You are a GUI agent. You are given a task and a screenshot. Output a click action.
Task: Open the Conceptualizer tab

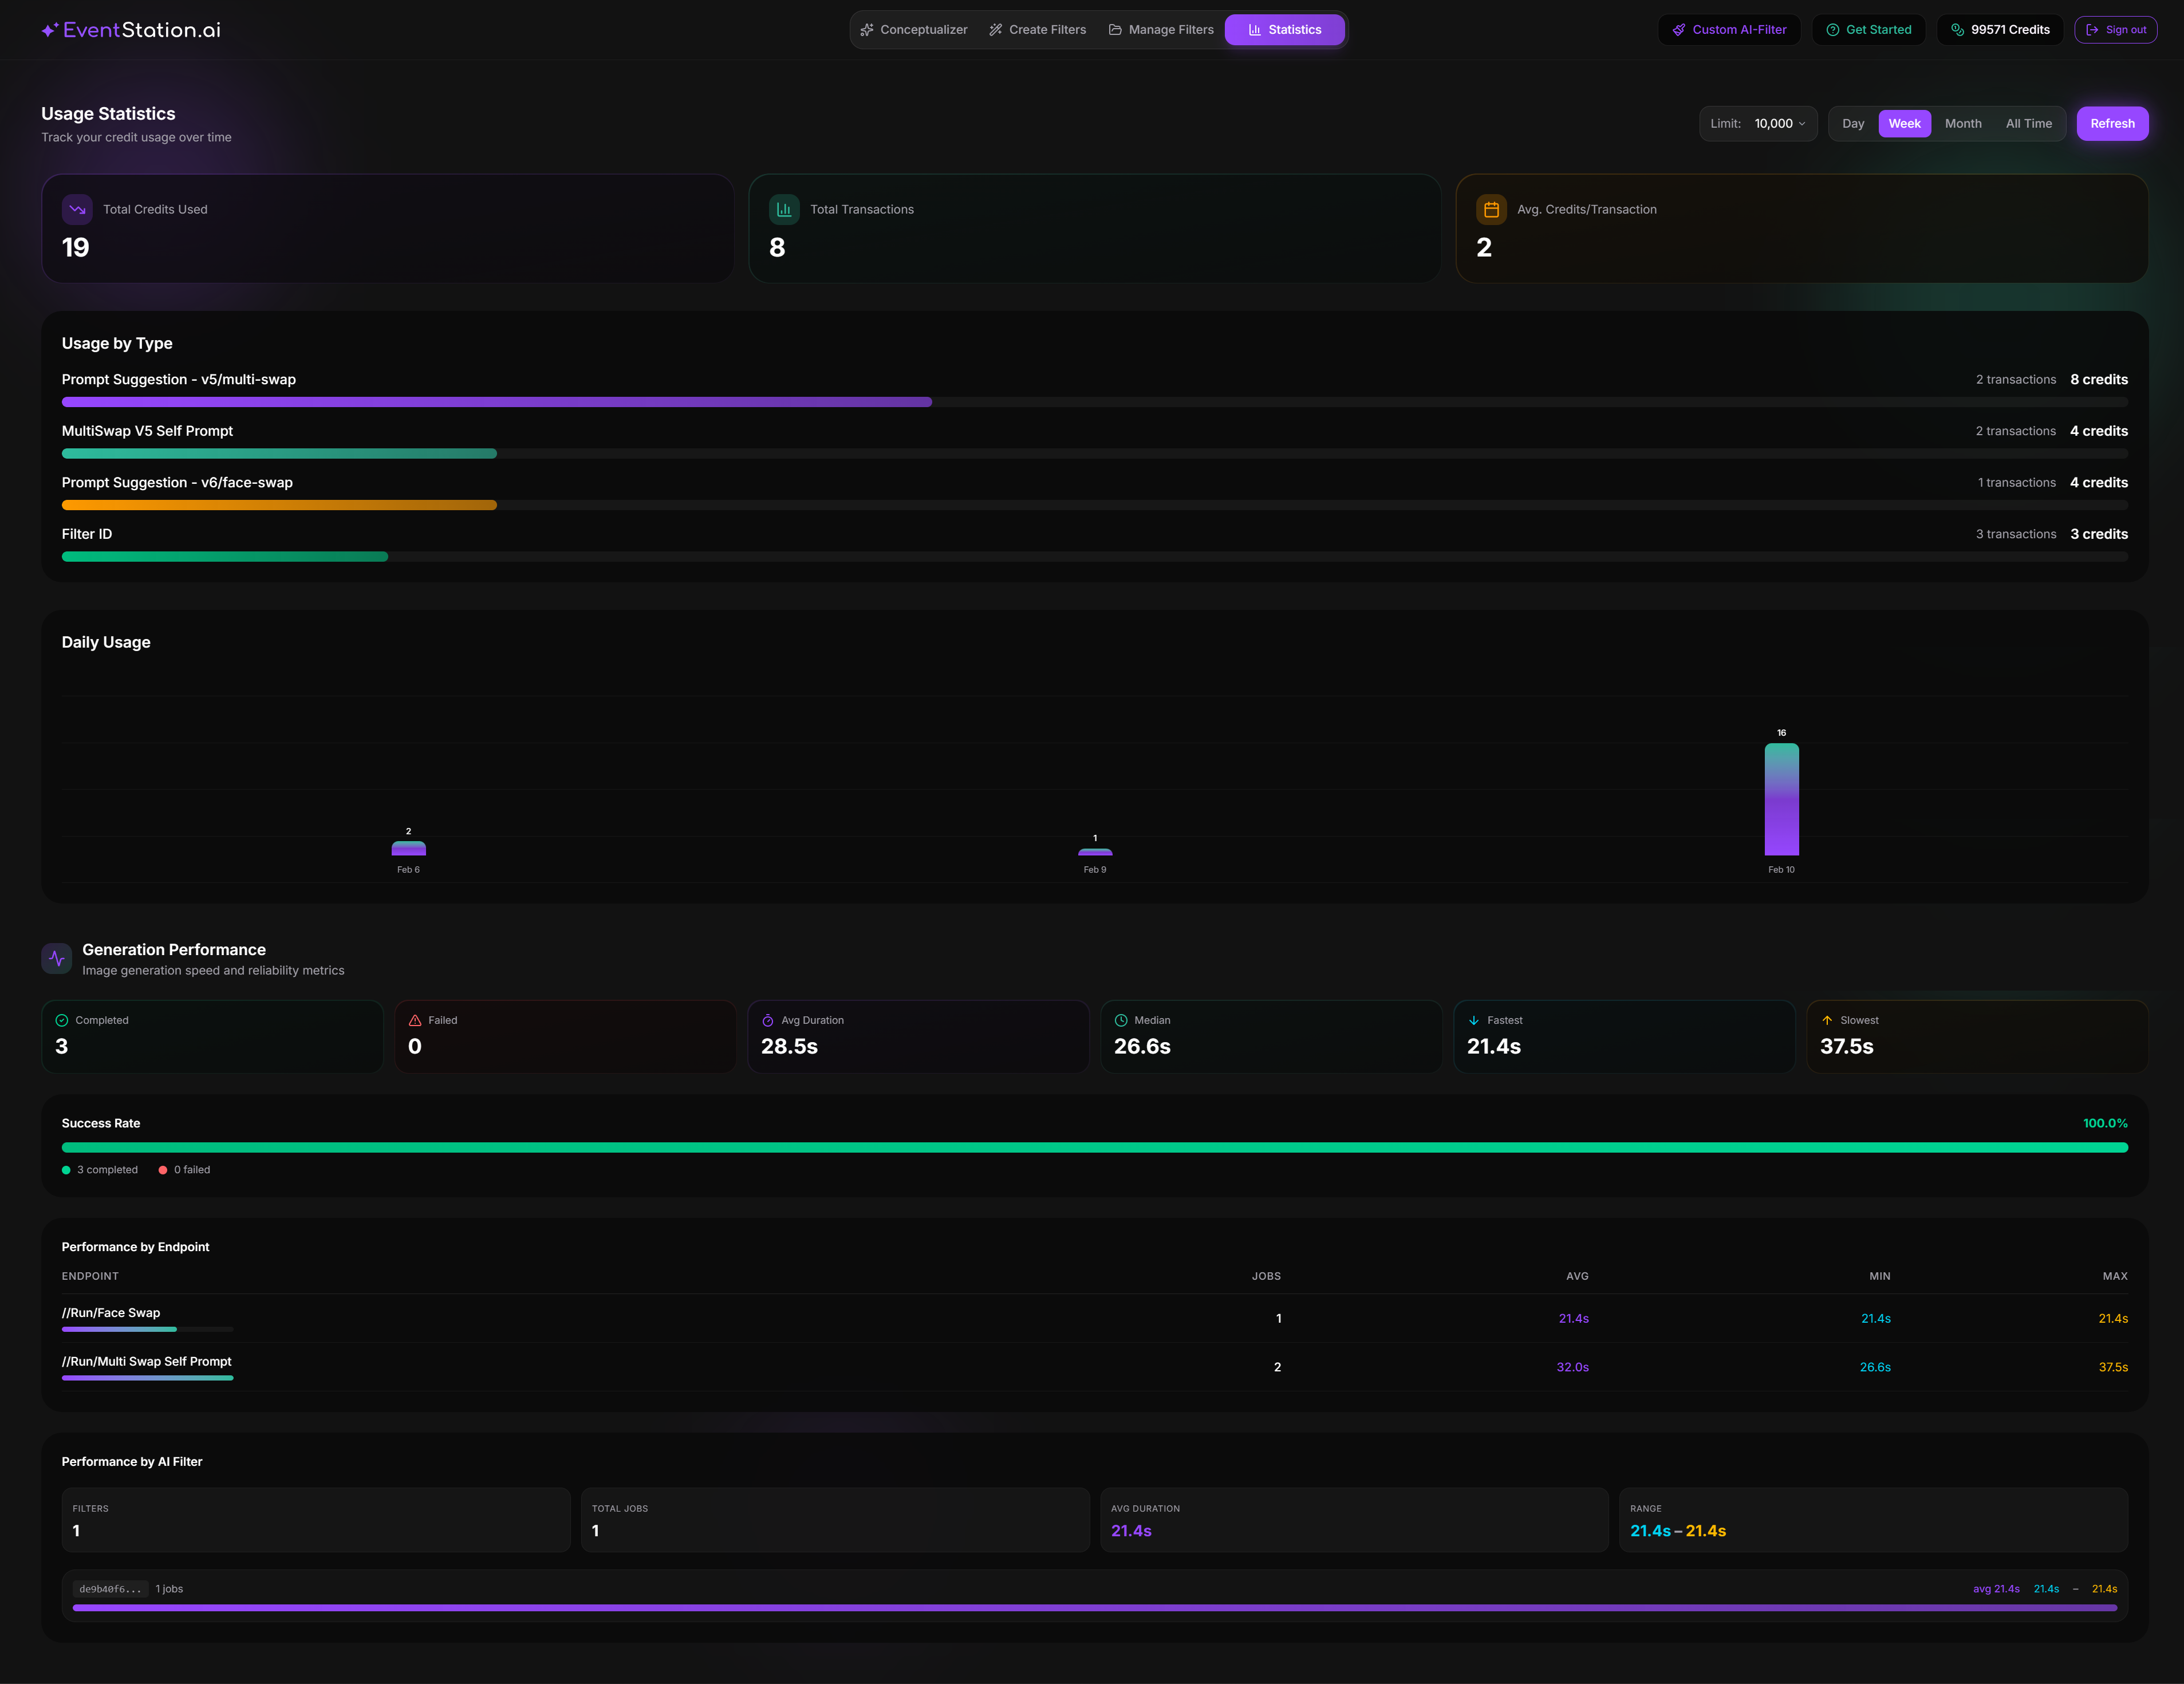(914, 30)
